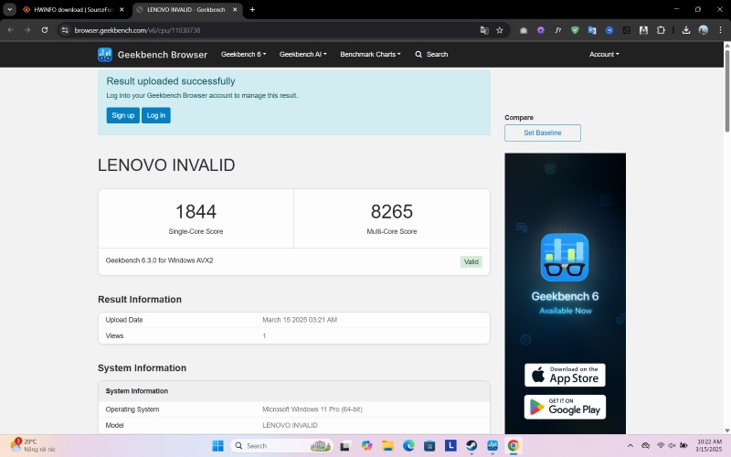Click the camera screenshot extension icon
731x457 pixels.
(524, 30)
